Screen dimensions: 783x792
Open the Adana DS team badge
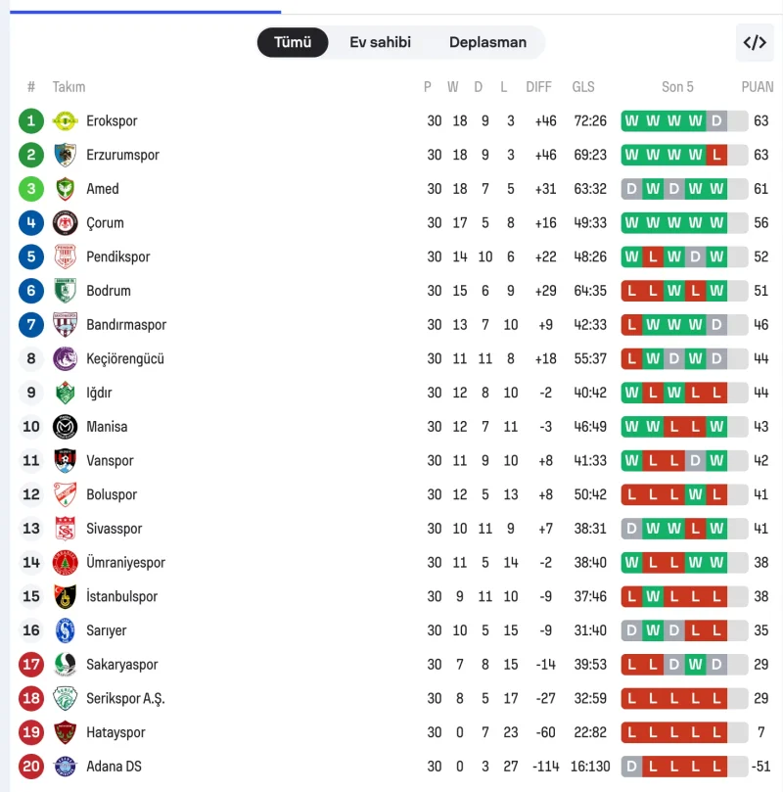pyautogui.click(x=65, y=767)
